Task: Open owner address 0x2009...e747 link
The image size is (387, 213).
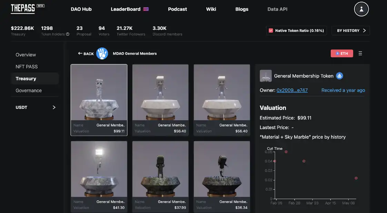Action: click(292, 90)
